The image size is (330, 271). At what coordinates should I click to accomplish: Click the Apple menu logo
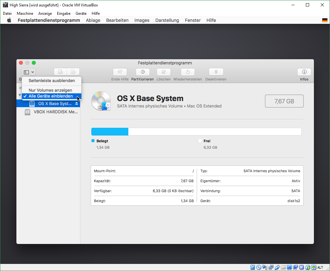point(9,20)
